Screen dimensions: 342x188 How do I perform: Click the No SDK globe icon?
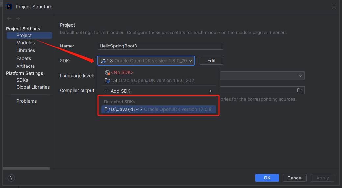pos(107,72)
